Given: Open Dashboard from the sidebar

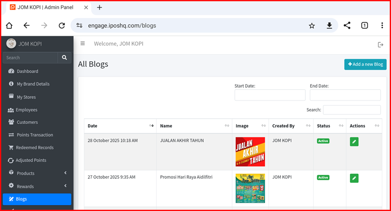Looking at the screenshot, I should 27,71.
